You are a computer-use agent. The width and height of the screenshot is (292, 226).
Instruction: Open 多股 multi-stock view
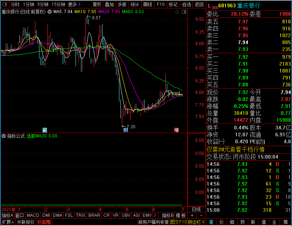(122, 4)
